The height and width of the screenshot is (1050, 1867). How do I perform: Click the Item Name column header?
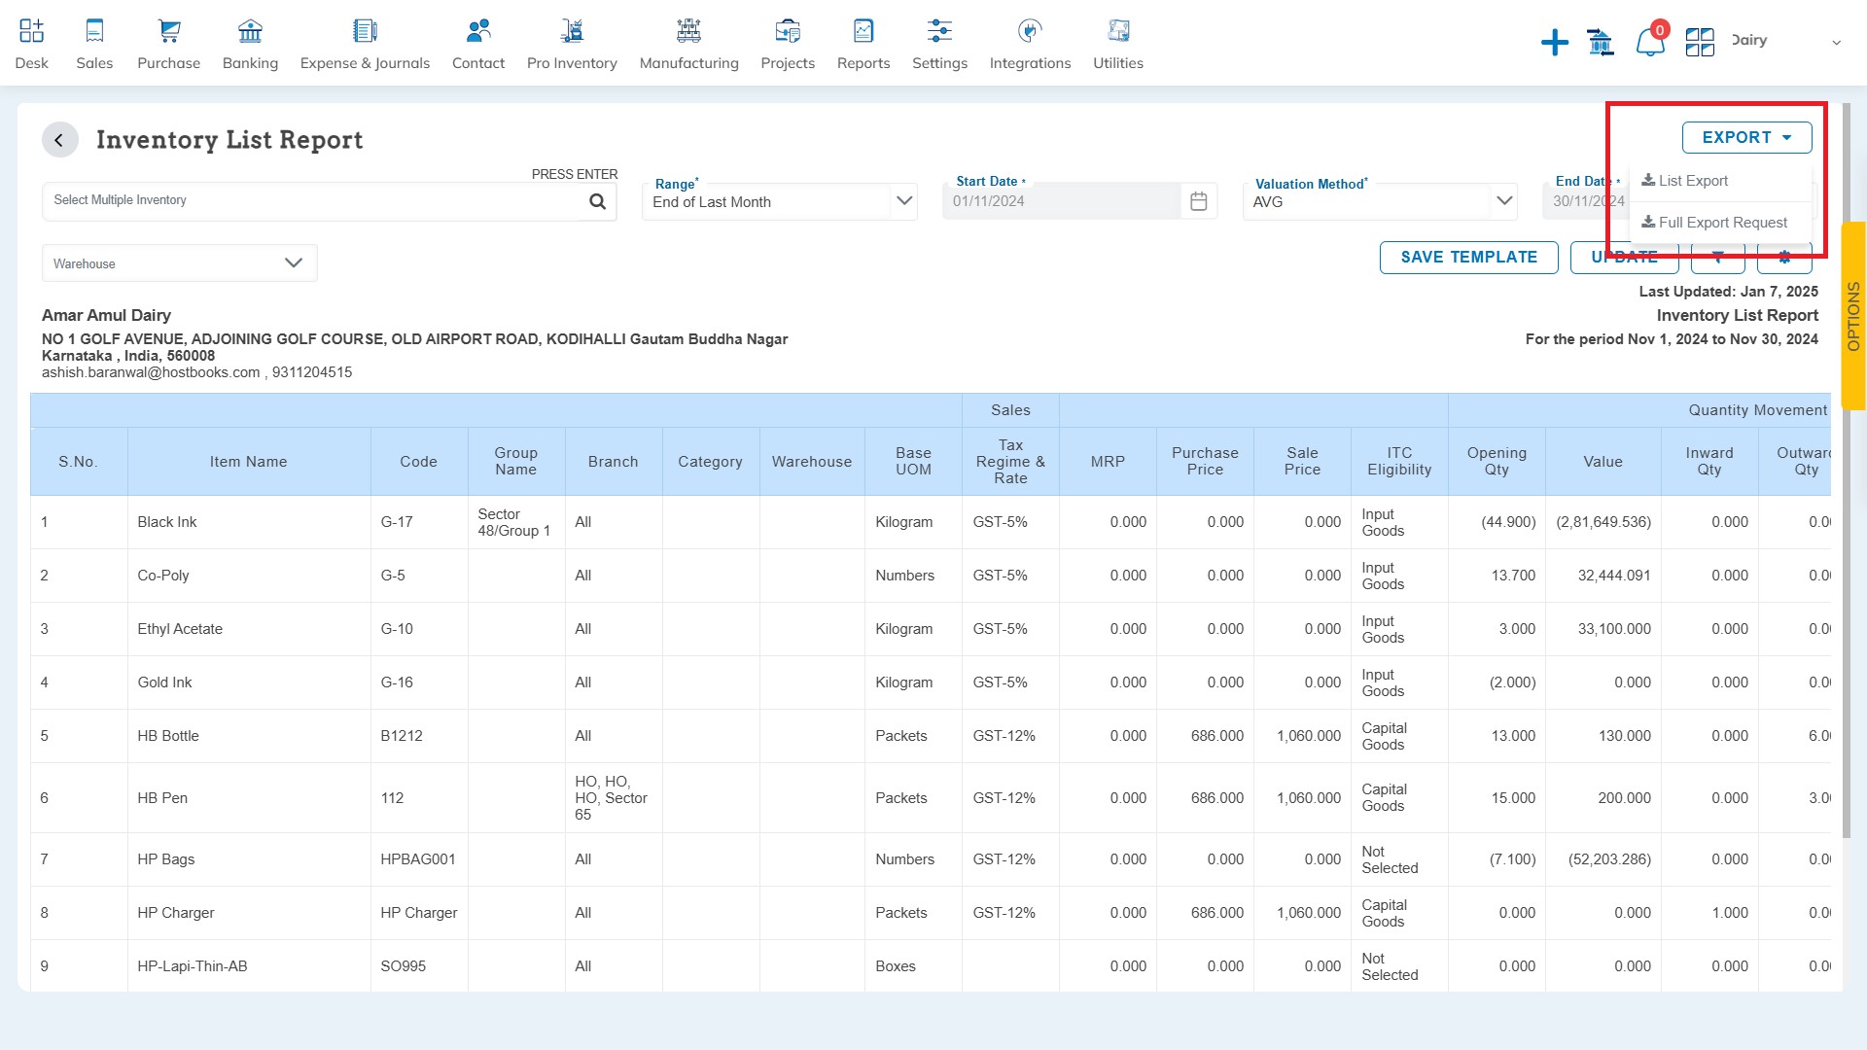point(248,462)
